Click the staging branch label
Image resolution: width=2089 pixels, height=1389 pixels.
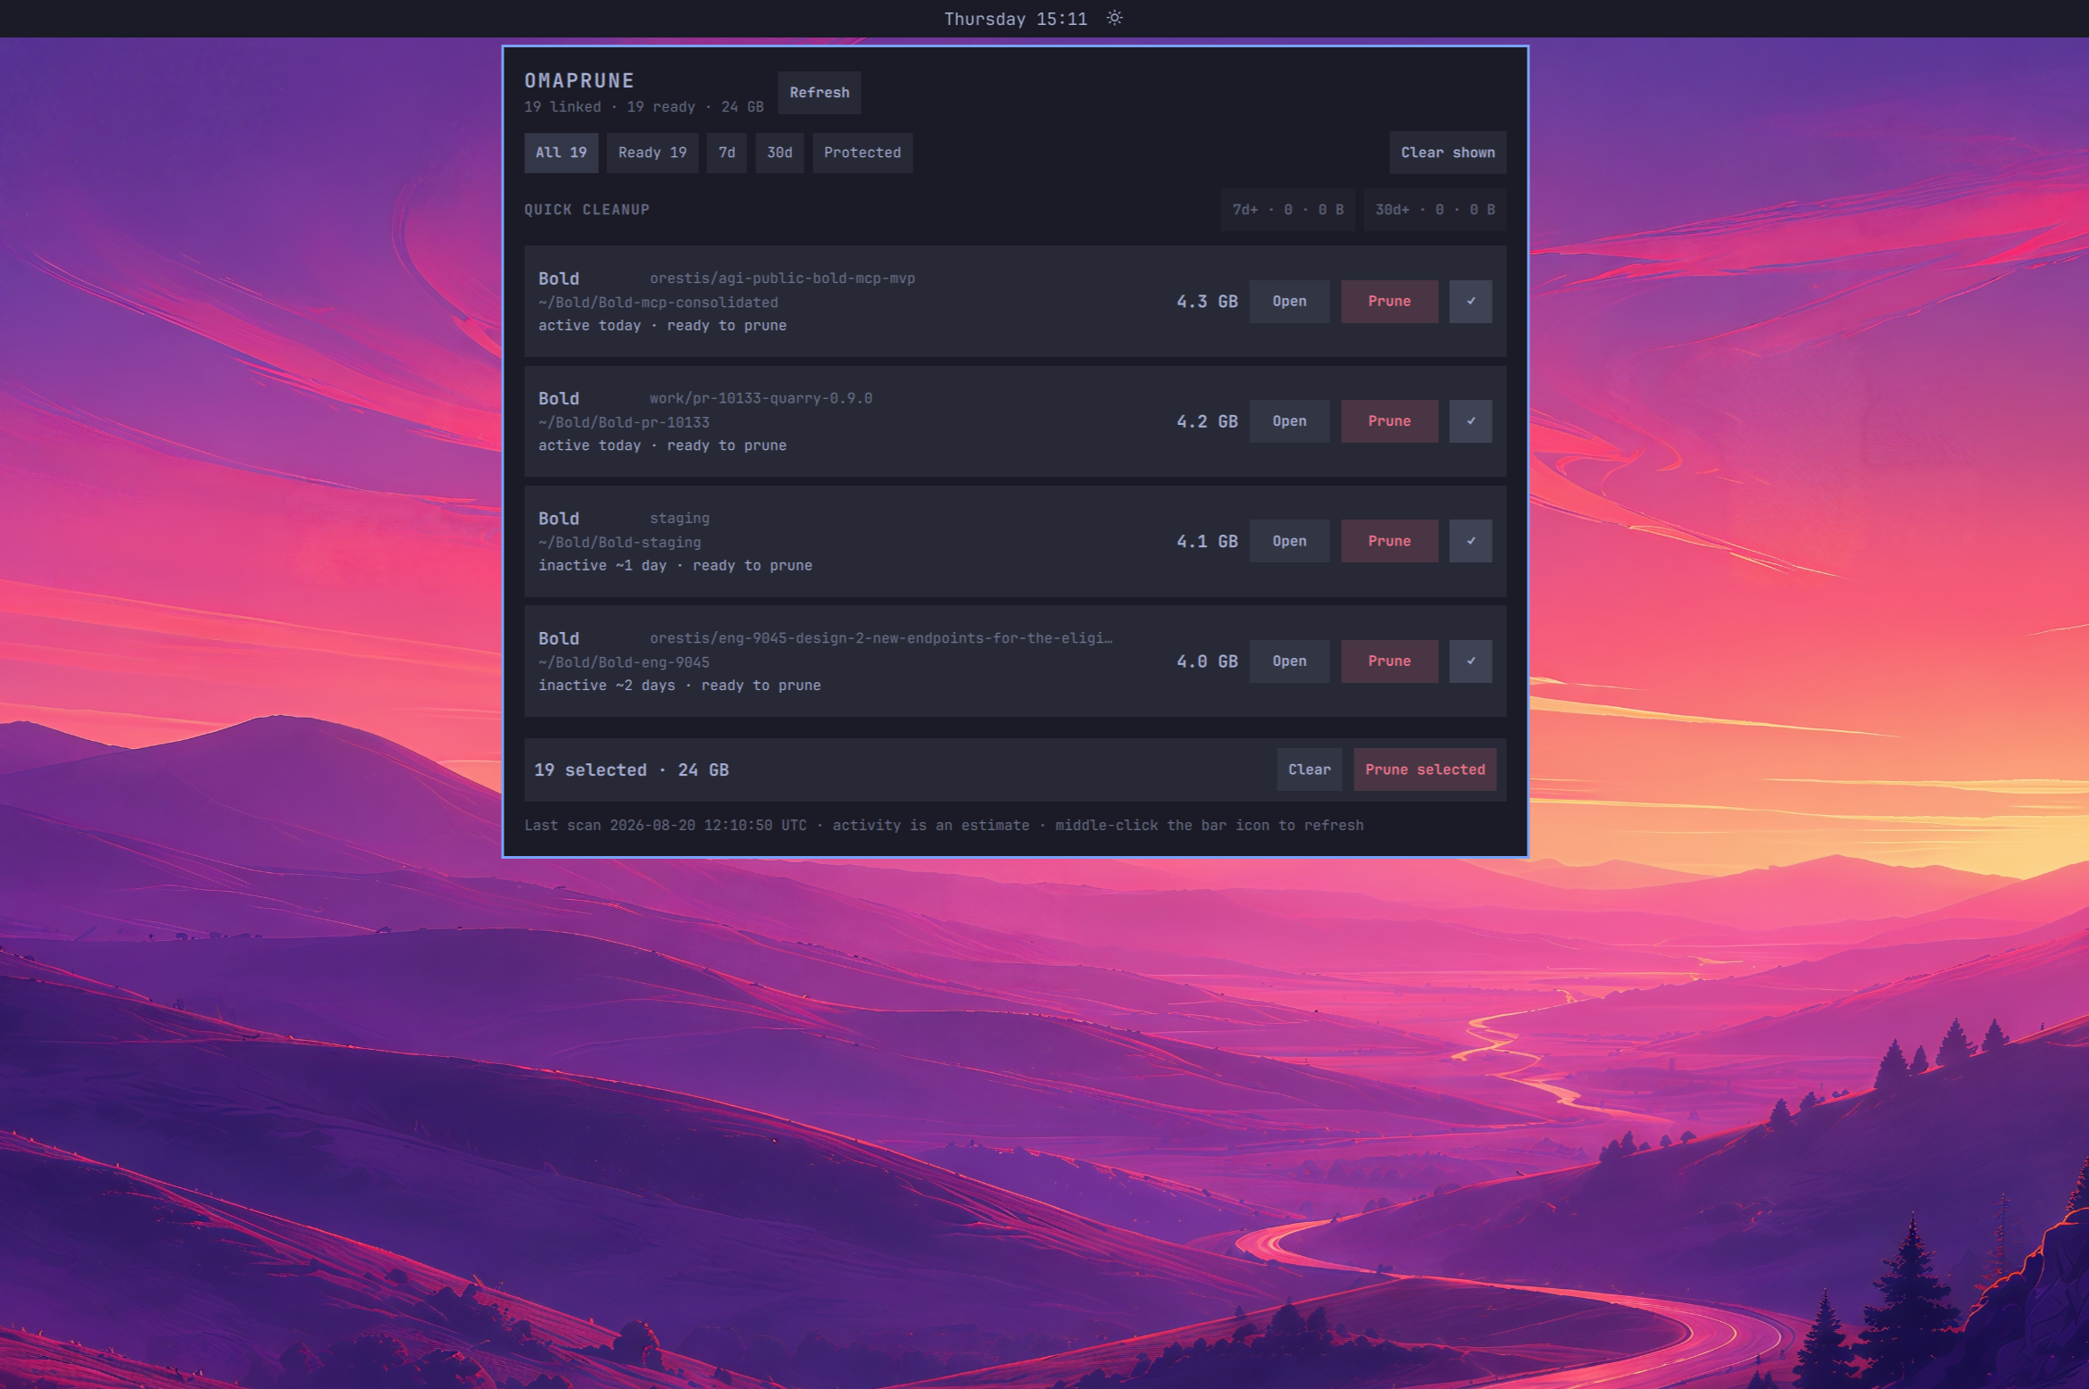(x=679, y=519)
